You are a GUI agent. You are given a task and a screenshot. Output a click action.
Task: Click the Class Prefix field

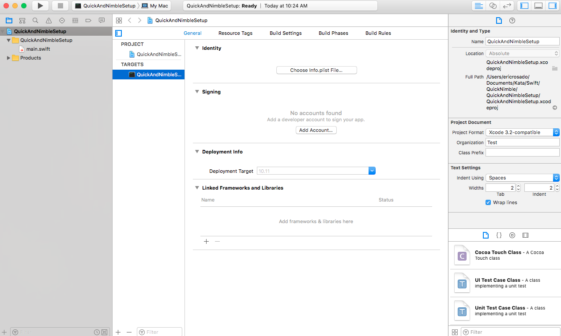click(522, 153)
